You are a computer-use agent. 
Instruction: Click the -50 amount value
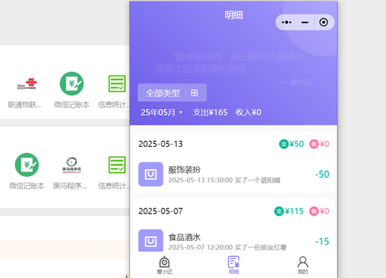[x=322, y=174]
